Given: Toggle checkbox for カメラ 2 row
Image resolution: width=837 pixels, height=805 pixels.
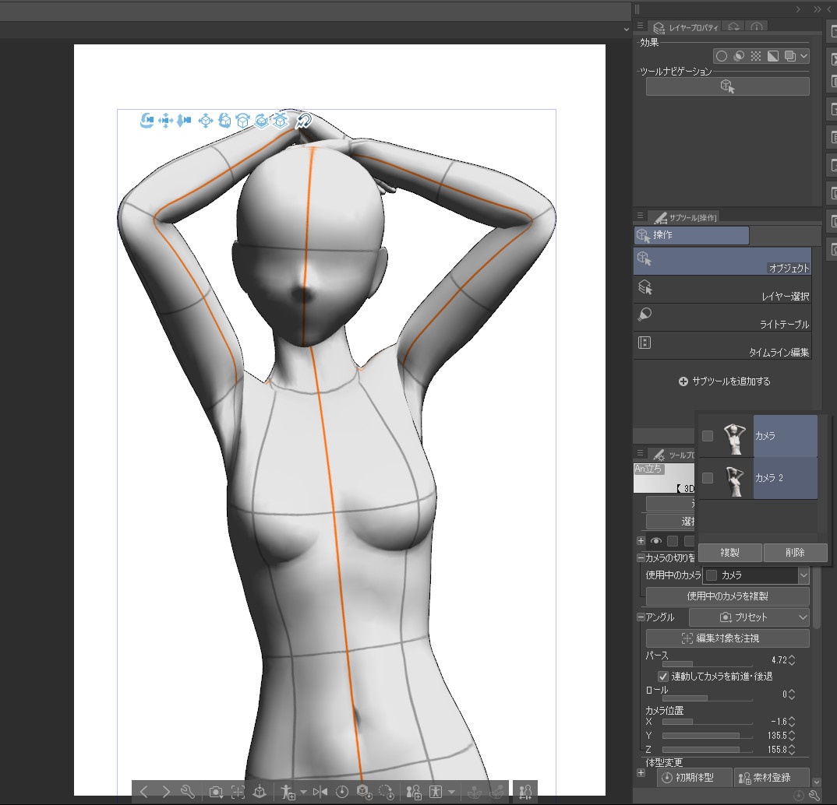Looking at the screenshot, I should (x=708, y=478).
